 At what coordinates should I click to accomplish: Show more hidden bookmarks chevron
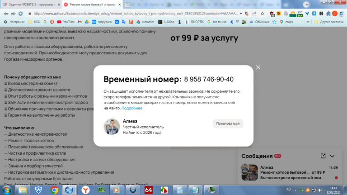pos(308,22)
